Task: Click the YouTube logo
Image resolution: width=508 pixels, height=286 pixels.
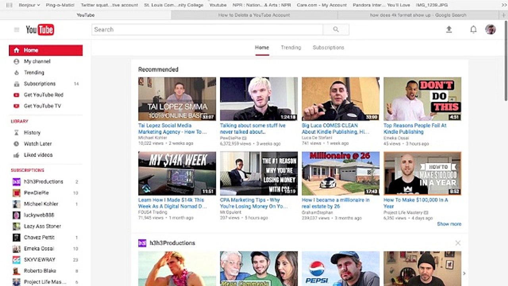Action: click(40, 30)
